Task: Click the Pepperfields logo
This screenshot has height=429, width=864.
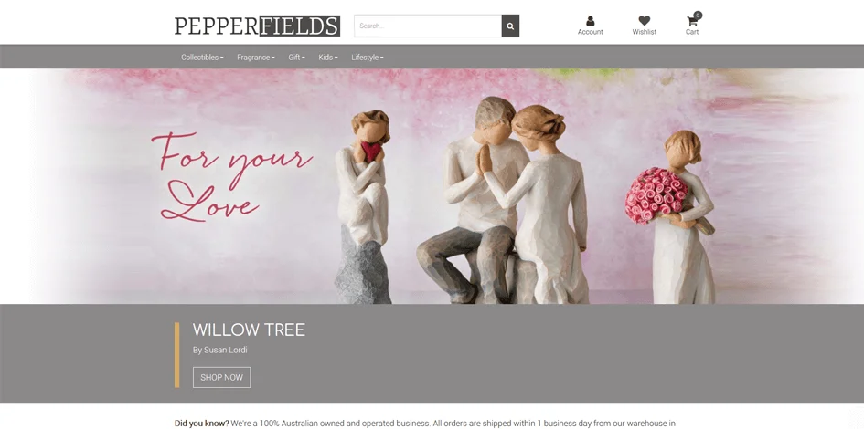Action: pyautogui.click(x=257, y=26)
